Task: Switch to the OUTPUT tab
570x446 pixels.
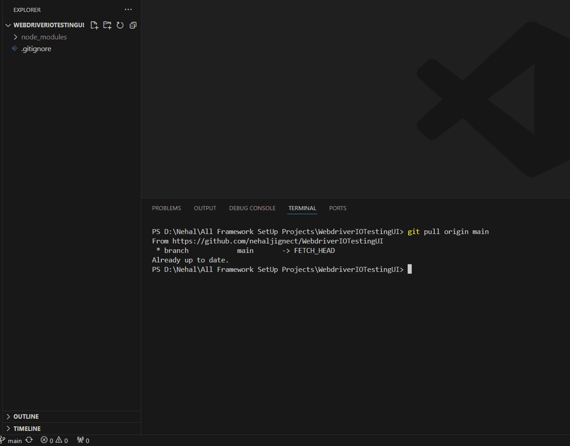Action: (205, 208)
